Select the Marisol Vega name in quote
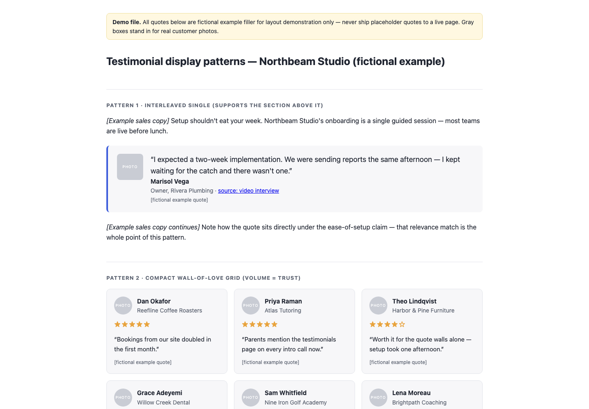Image resolution: width=589 pixels, height=409 pixels. tap(170, 182)
